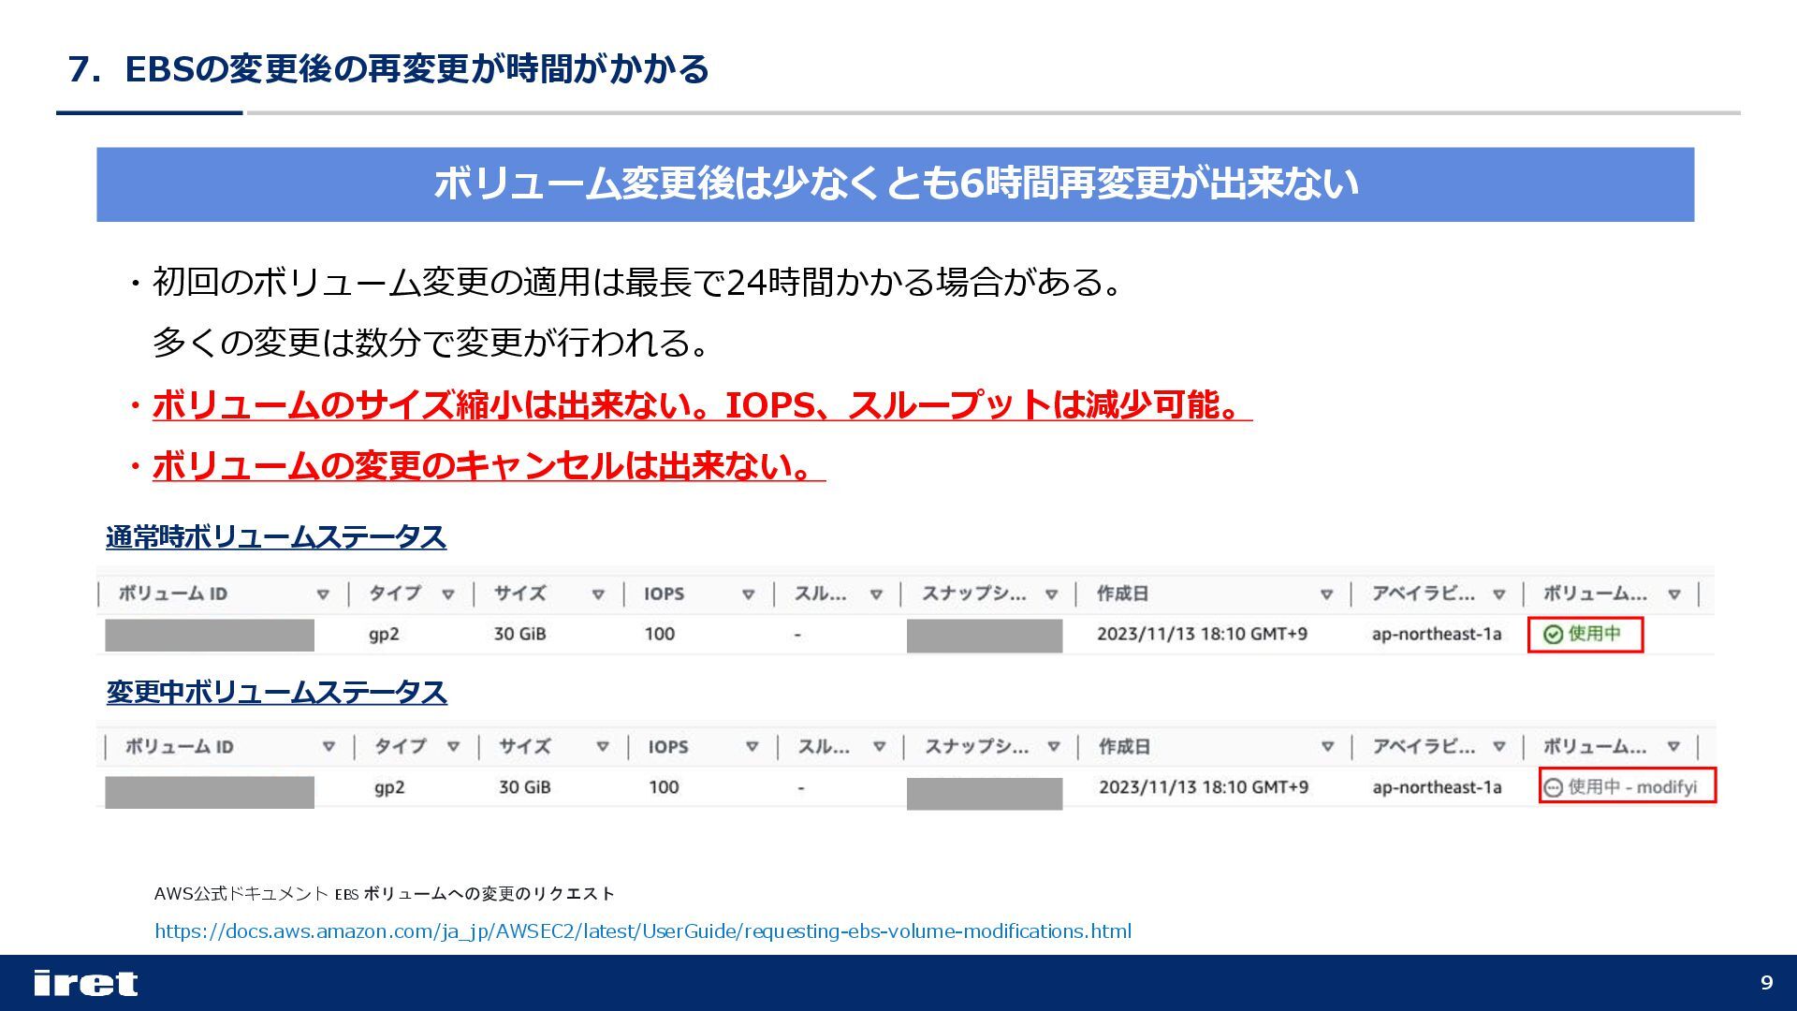This screenshot has height=1011, width=1797.
Task: Sort upper table by 作成日 column arrow
Action: 1326,594
